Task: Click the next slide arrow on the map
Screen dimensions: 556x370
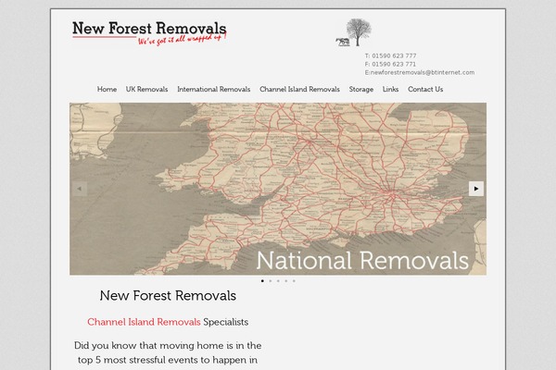Action: (x=476, y=188)
